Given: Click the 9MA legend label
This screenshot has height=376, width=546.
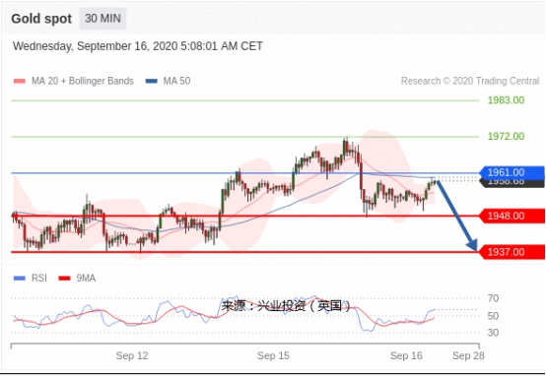Looking at the screenshot, I should point(86,279).
